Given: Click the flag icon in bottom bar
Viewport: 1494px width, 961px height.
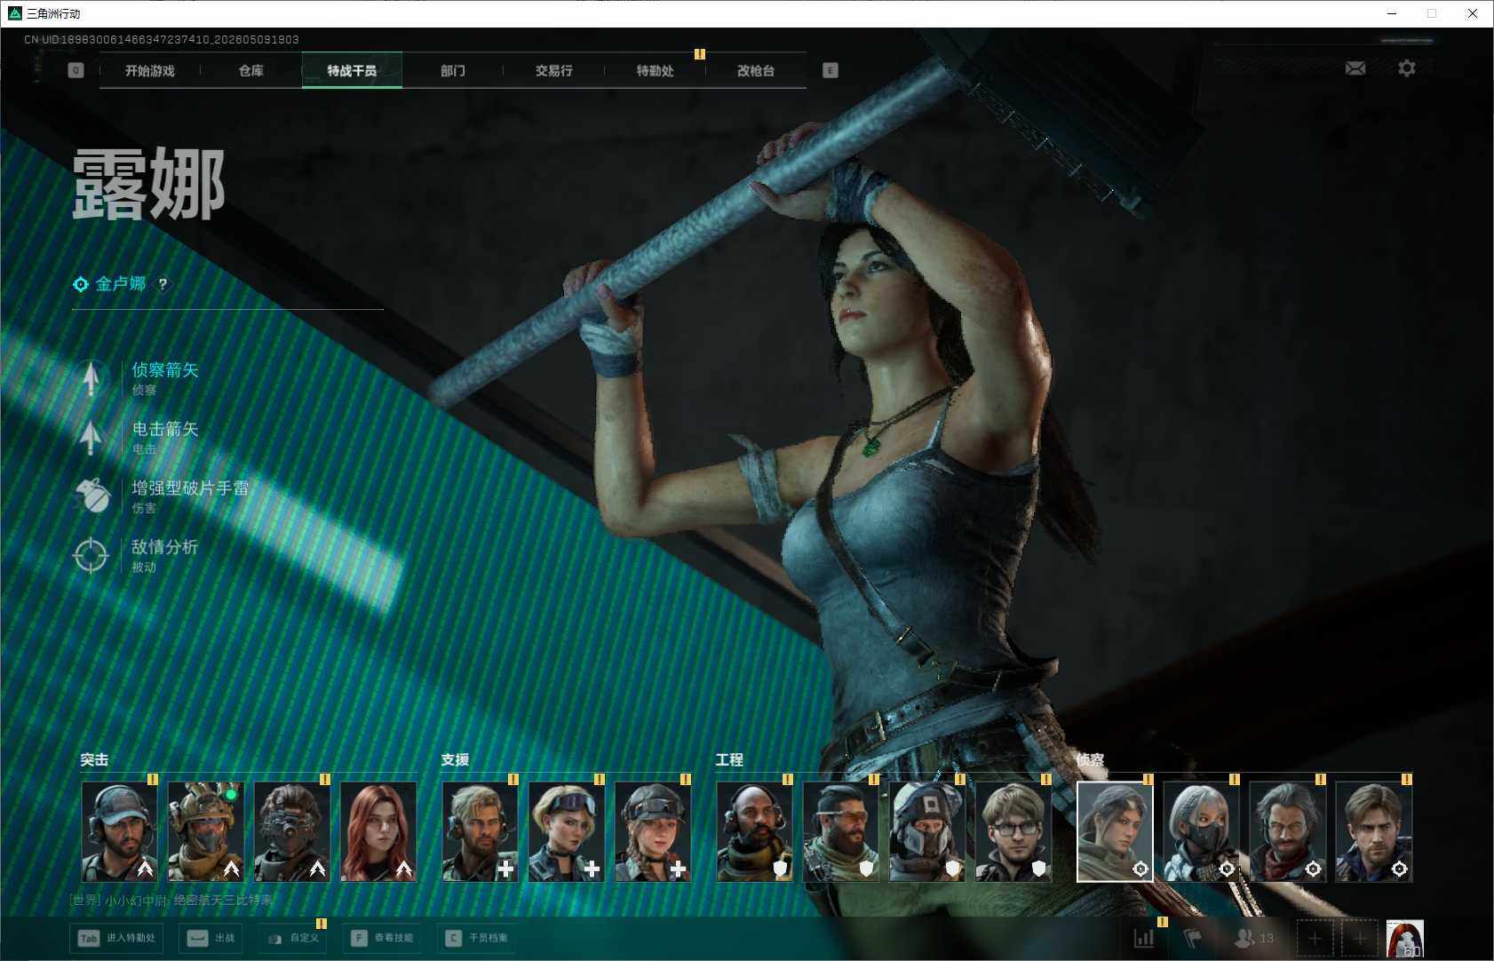Looking at the screenshot, I should [1193, 938].
